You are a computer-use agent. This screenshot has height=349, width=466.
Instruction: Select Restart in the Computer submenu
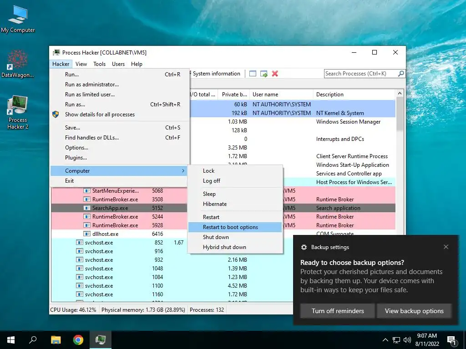coord(235,217)
